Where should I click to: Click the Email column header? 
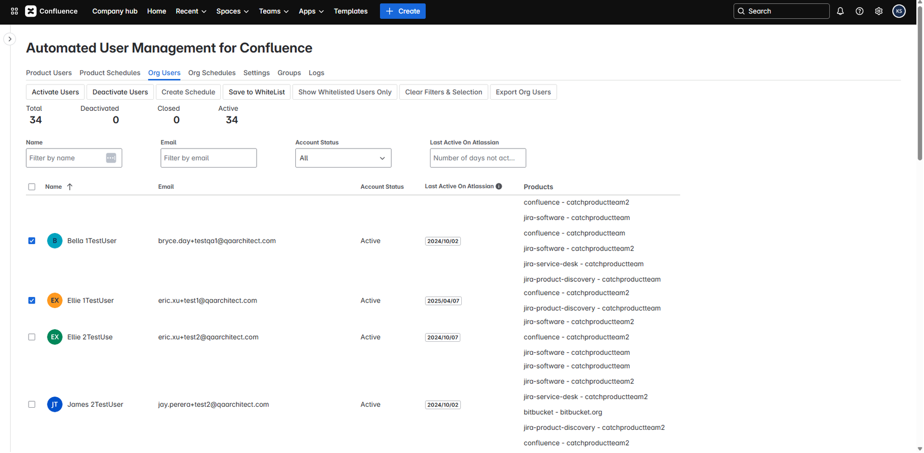tap(166, 187)
